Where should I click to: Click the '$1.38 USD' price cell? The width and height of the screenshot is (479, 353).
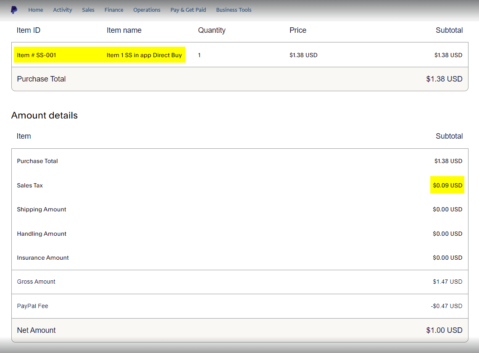(303, 55)
